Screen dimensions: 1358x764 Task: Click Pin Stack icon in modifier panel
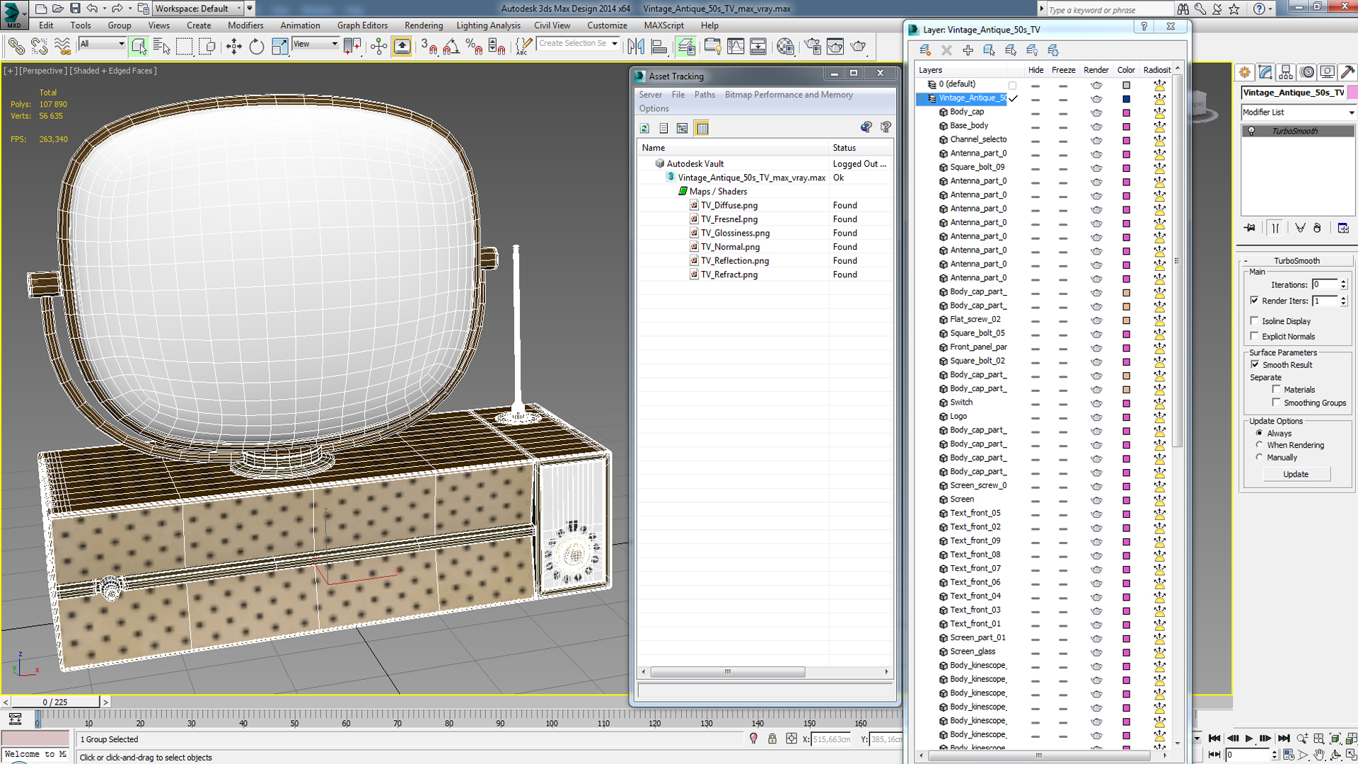pyautogui.click(x=1250, y=228)
